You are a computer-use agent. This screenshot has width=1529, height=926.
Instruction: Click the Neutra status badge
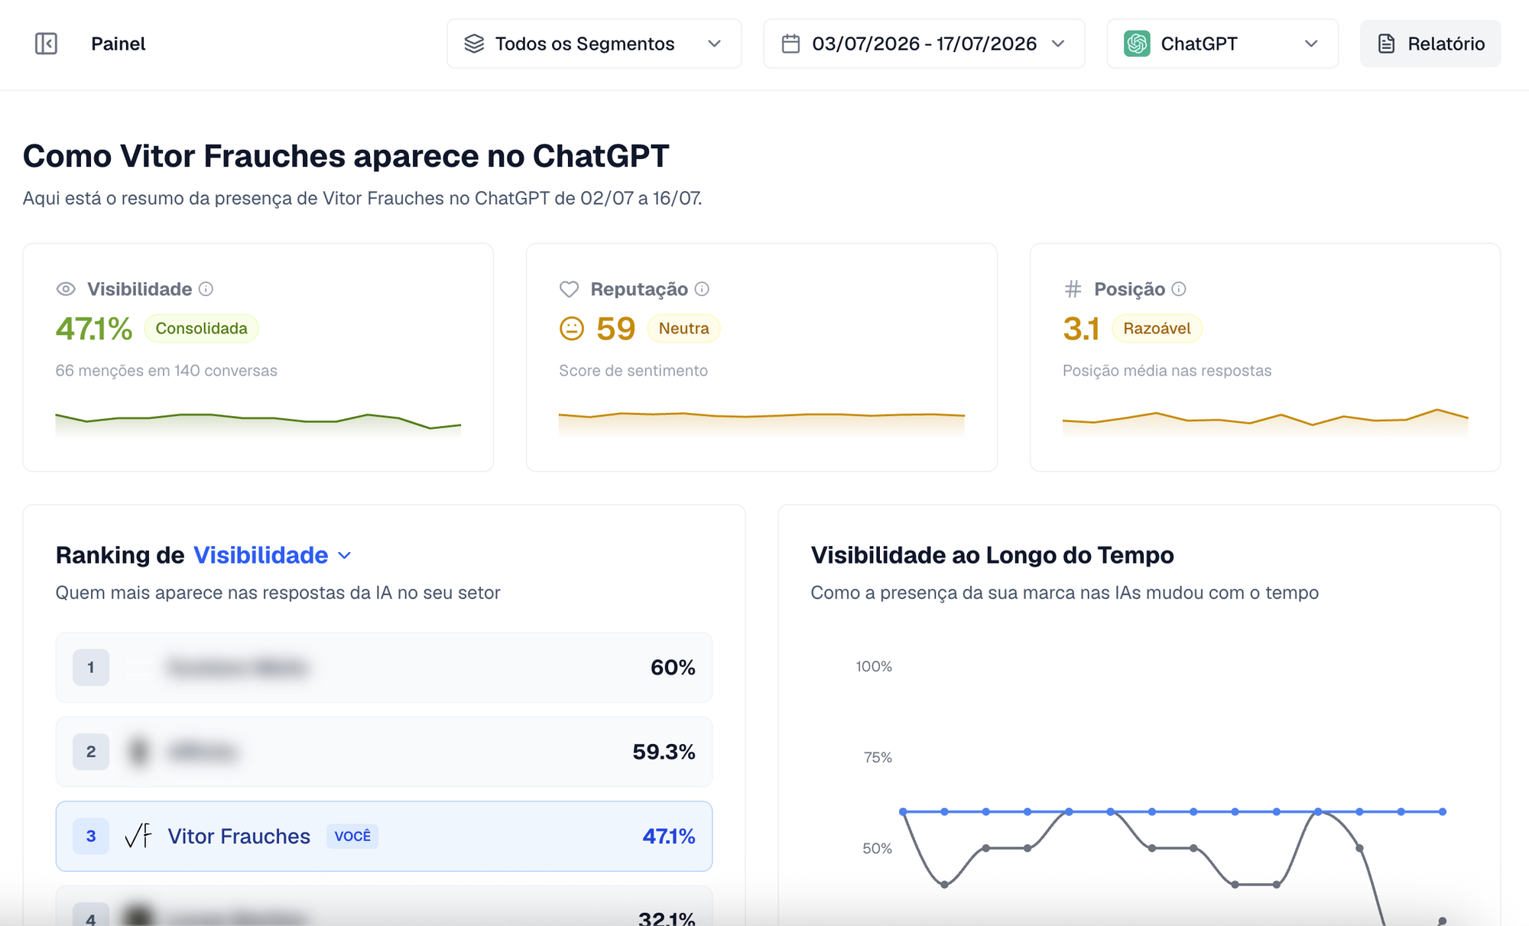(683, 329)
